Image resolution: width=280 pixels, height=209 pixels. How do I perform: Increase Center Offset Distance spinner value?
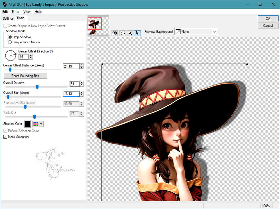point(82,65)
